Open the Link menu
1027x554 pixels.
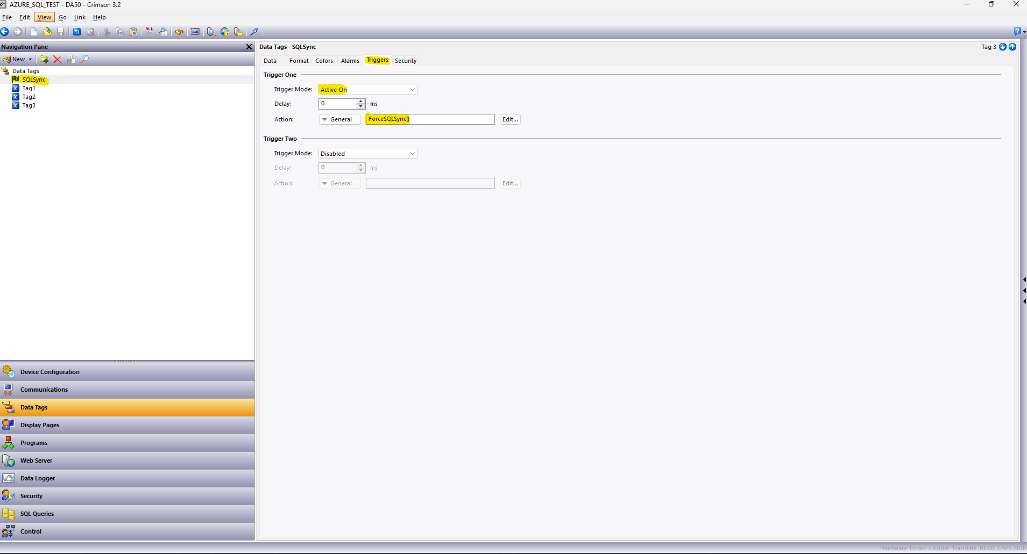80,17
